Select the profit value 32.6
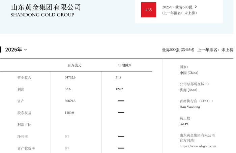The image size is (236, 153). tap(68, 89)
